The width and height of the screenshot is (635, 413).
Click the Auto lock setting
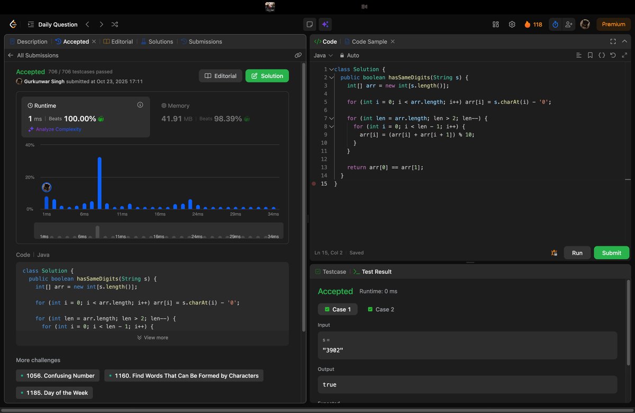tap(349, 55)
